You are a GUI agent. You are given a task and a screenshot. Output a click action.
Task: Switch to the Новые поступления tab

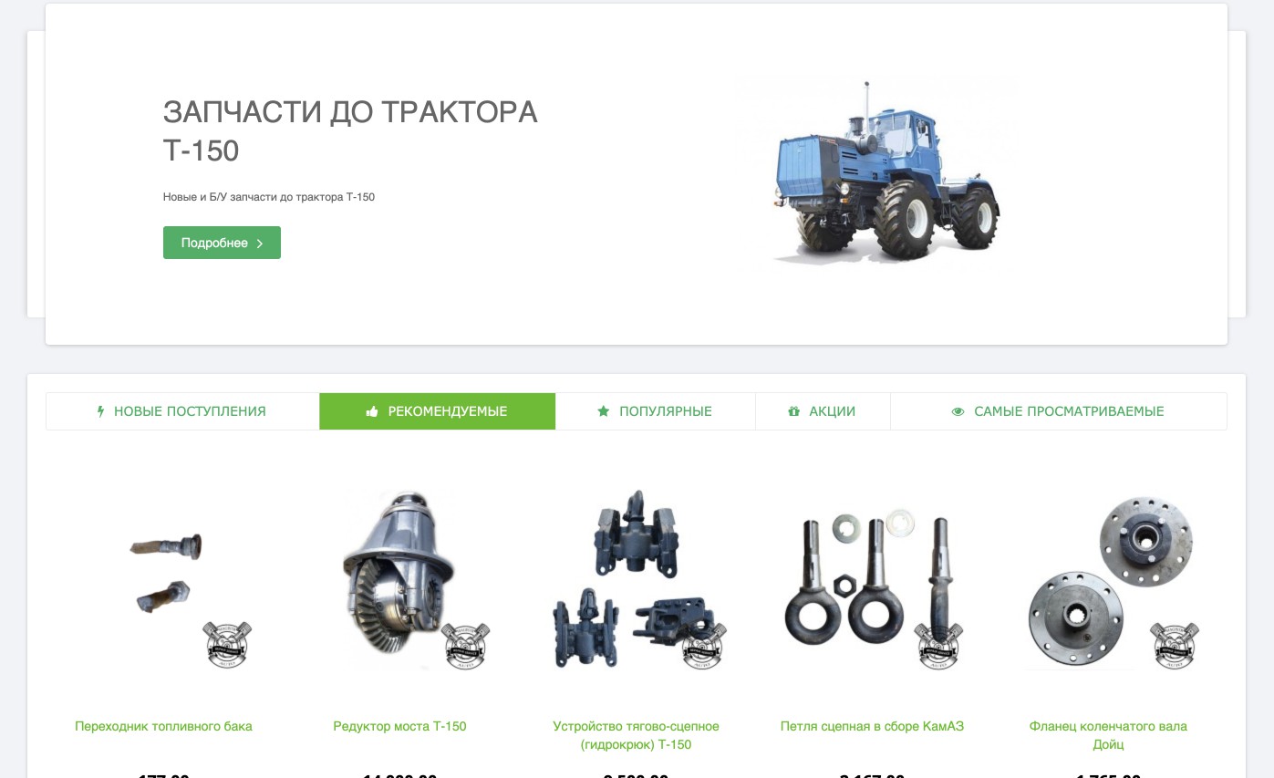pyautogui.click(x=182, y=411)
